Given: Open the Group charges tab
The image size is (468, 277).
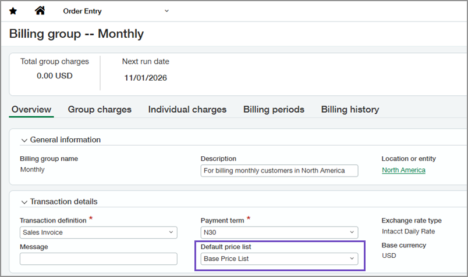Looking at the screenshot, I should pos(100,109).
